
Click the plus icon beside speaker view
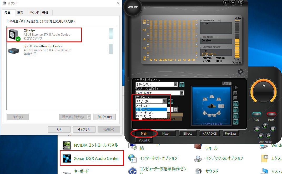point(235,93)
